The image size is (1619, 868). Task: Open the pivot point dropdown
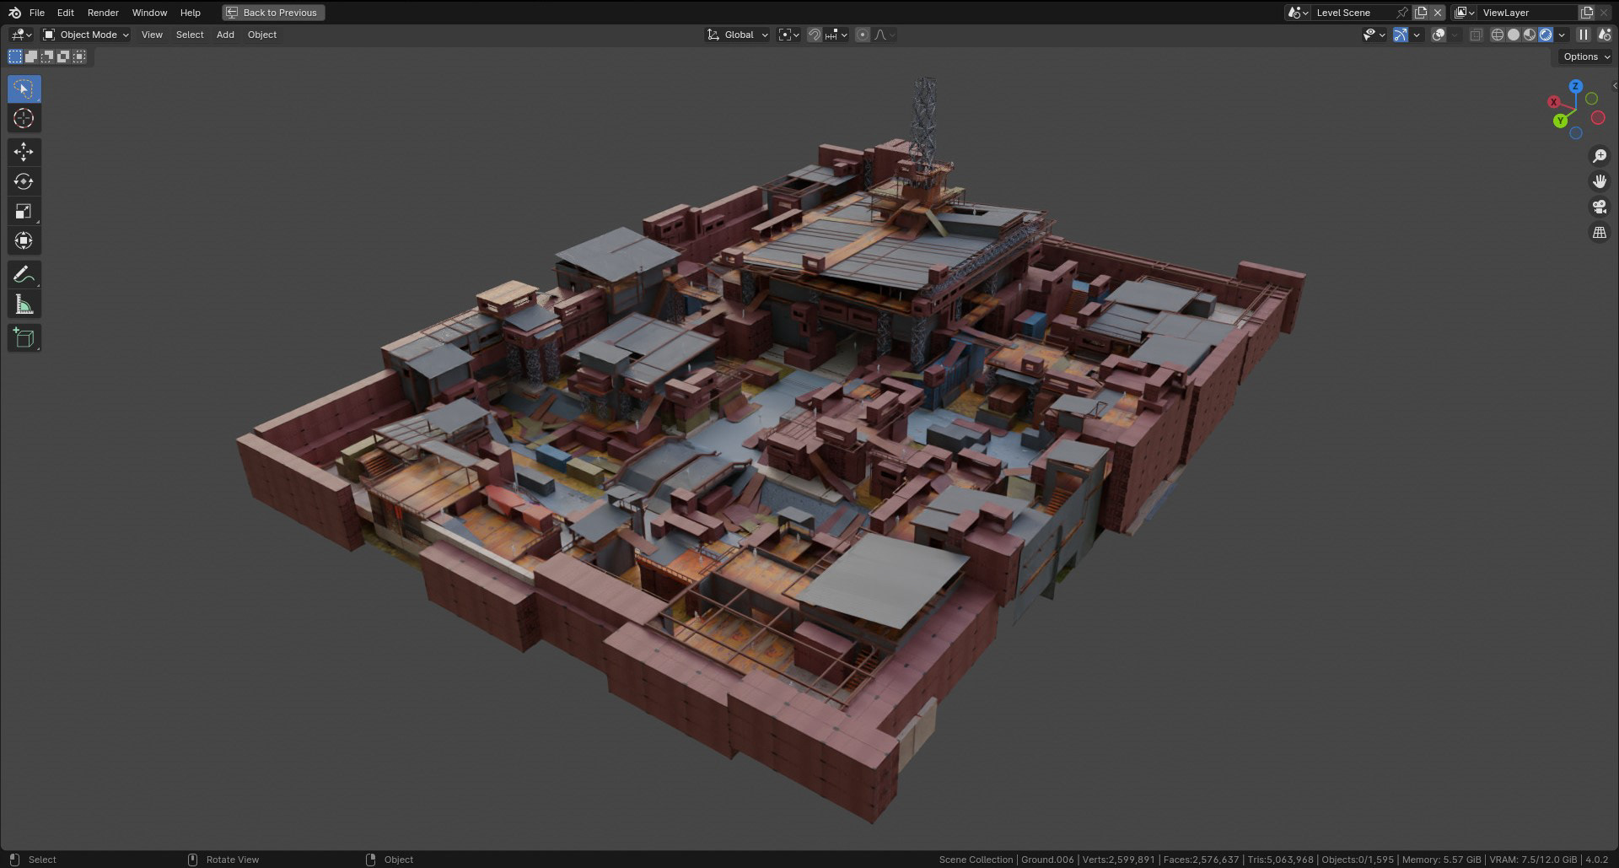pos(788,35)
